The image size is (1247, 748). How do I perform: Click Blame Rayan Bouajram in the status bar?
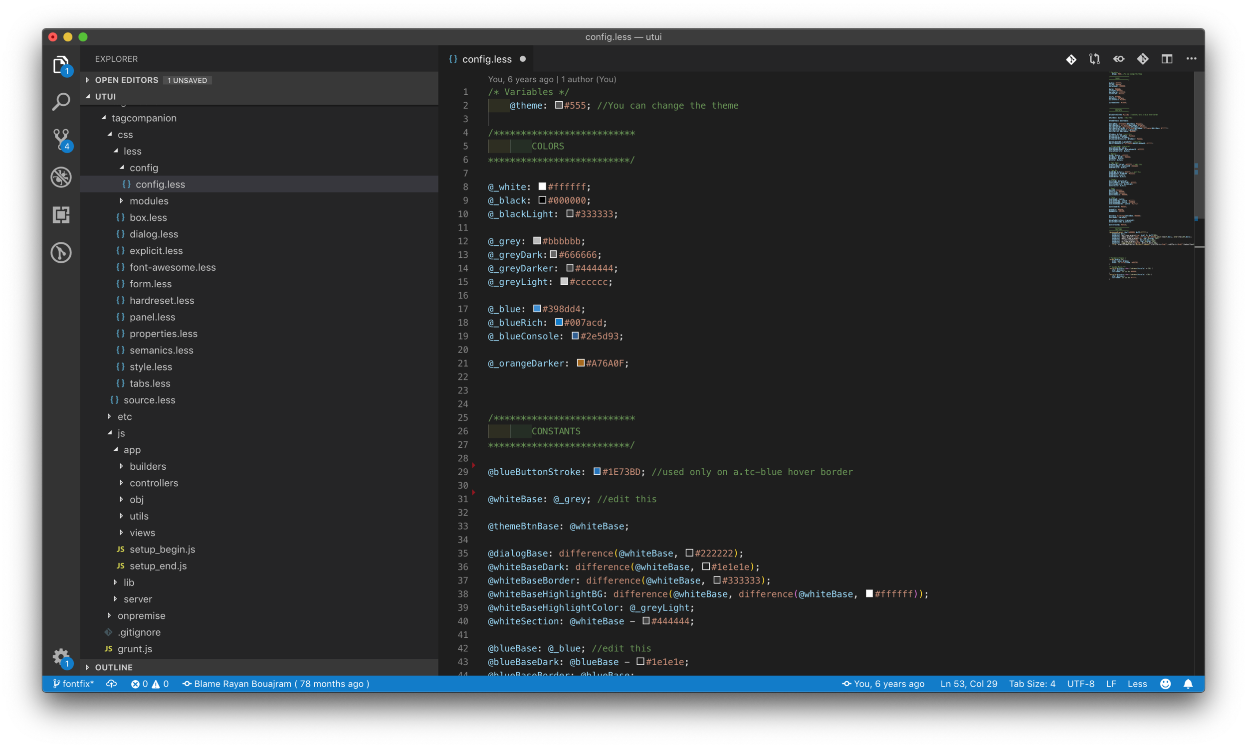[x=277, y=684]
